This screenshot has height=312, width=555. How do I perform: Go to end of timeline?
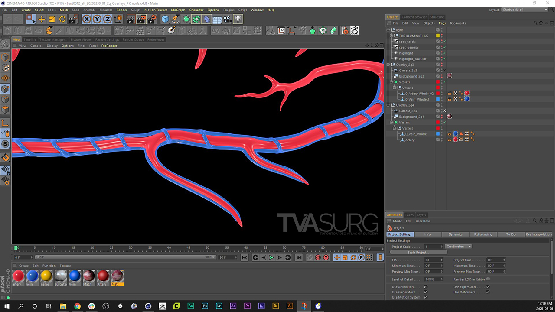coord(299,257)
